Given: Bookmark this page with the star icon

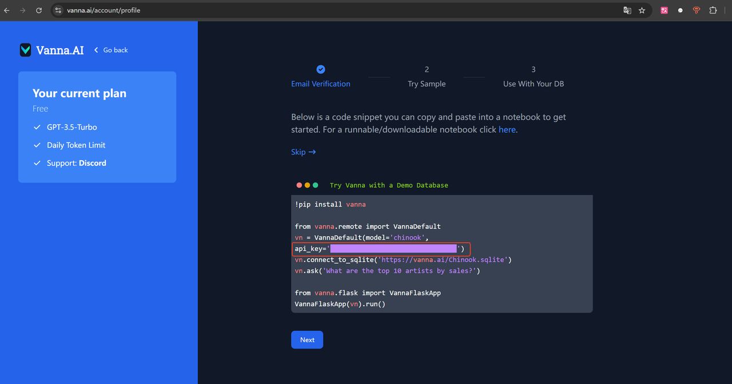Looking at the screenshot, I should coord(642,10).
